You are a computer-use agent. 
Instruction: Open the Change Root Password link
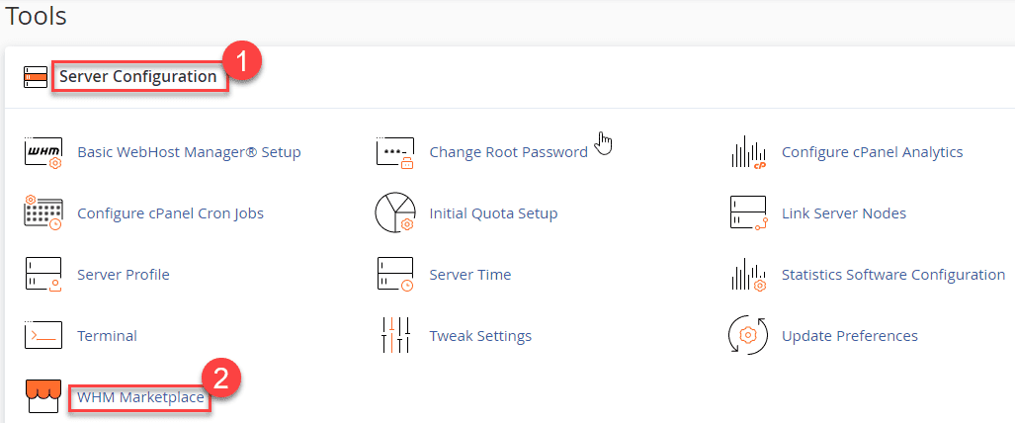tap(509, 152)
